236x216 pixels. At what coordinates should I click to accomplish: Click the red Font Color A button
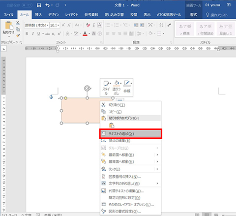coord(85,34)
